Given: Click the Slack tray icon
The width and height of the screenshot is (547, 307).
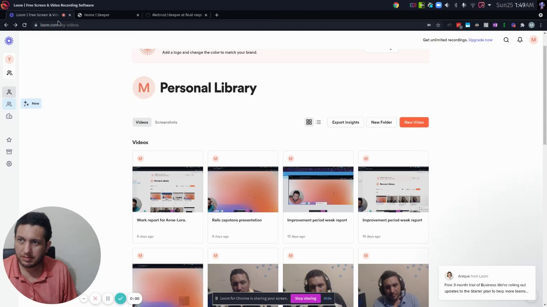Looking at the screenshot, I should tap(430, 5).
